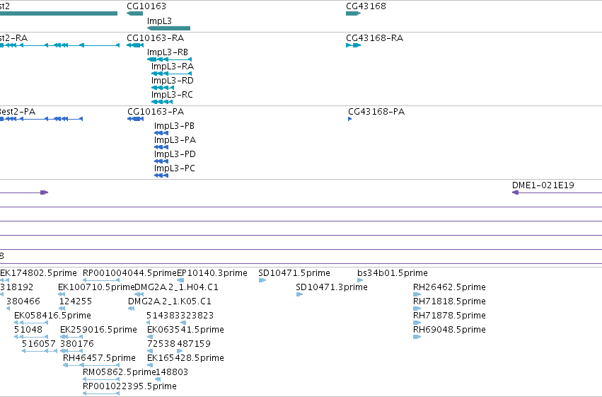Open the EK174802.5prime EST label
Image resolution: width=602 pixels, height=397 pixels.
coord(38,273)
